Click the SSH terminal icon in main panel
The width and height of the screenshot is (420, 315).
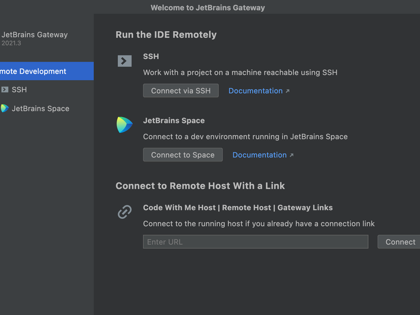[x=124, y=61]
